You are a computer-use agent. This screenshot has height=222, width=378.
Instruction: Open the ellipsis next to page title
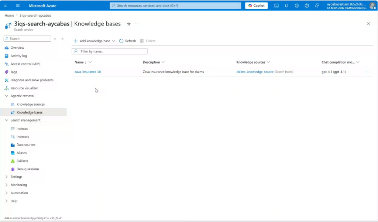(x=137, y=24)
